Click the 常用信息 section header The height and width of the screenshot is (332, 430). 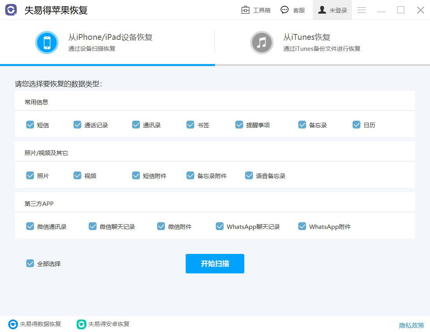[x=36, y=102]
